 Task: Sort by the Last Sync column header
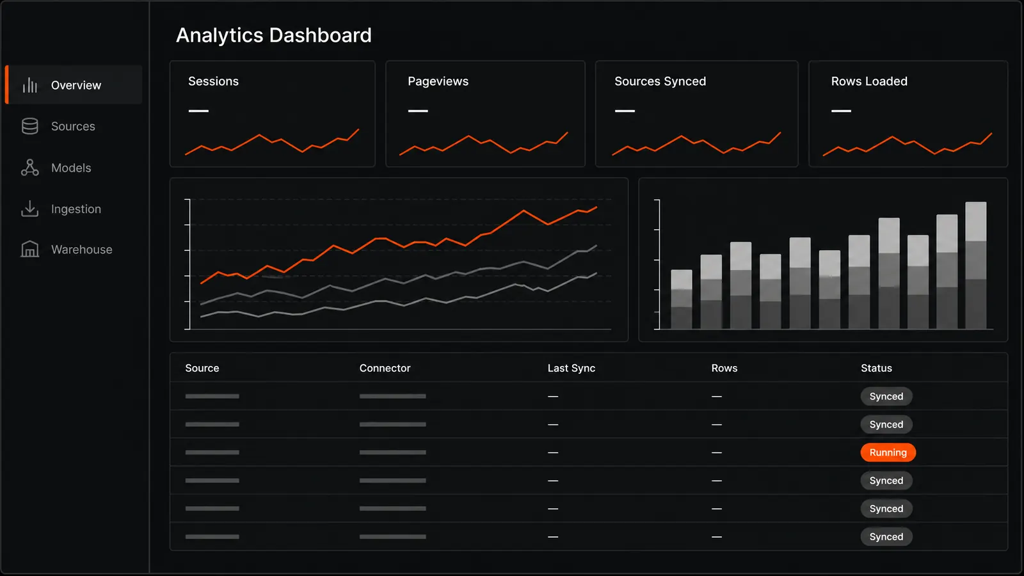572,368
